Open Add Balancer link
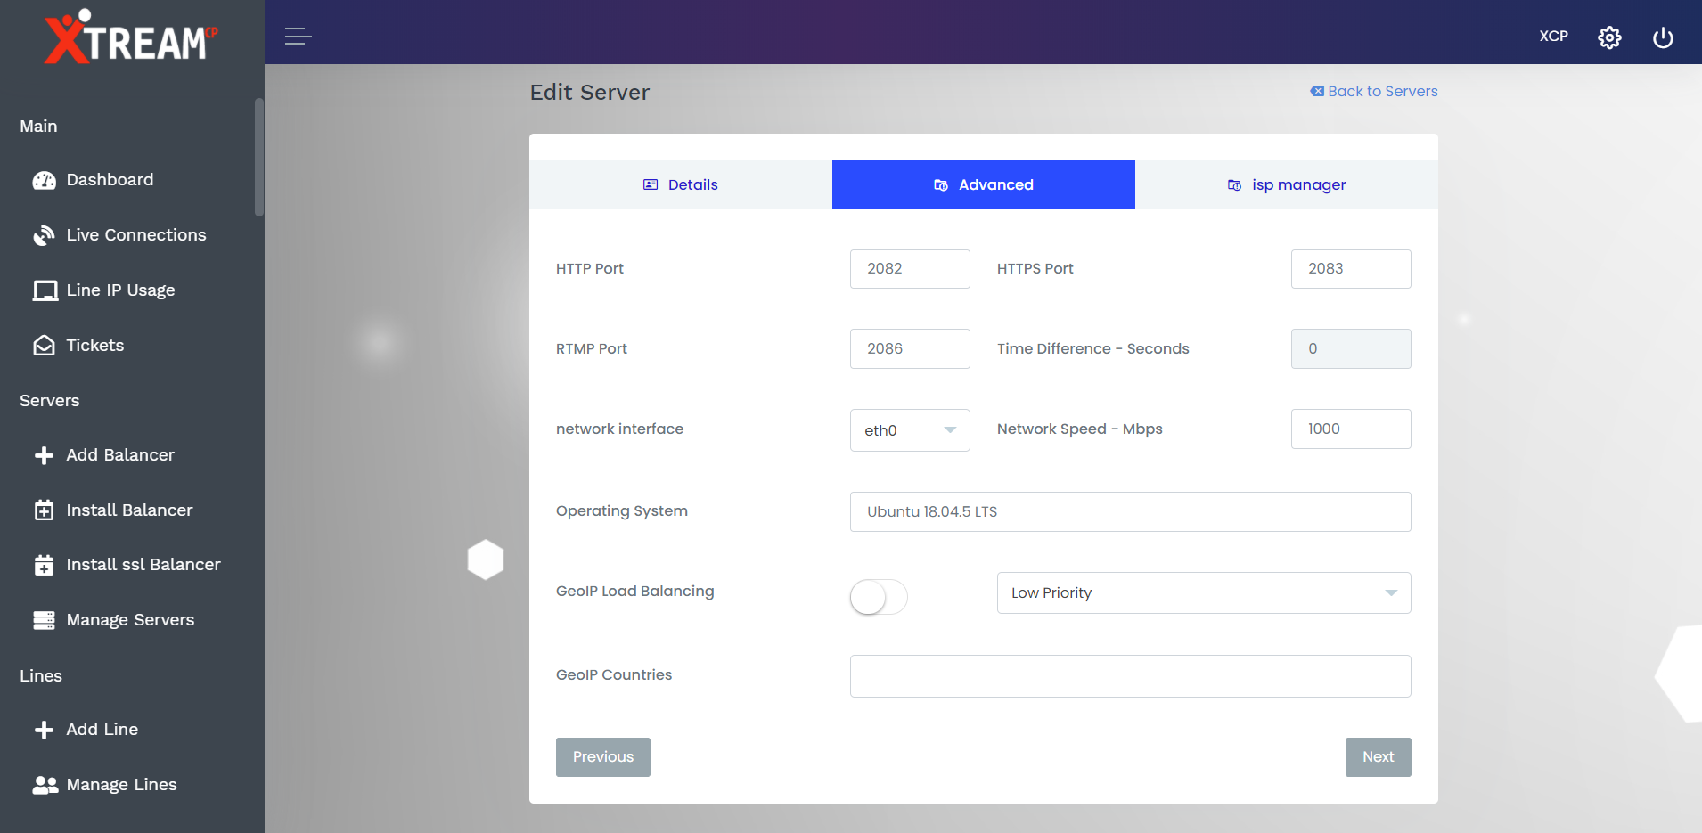The height and width of the screenshot is (833, 1702). coord(120,455)
